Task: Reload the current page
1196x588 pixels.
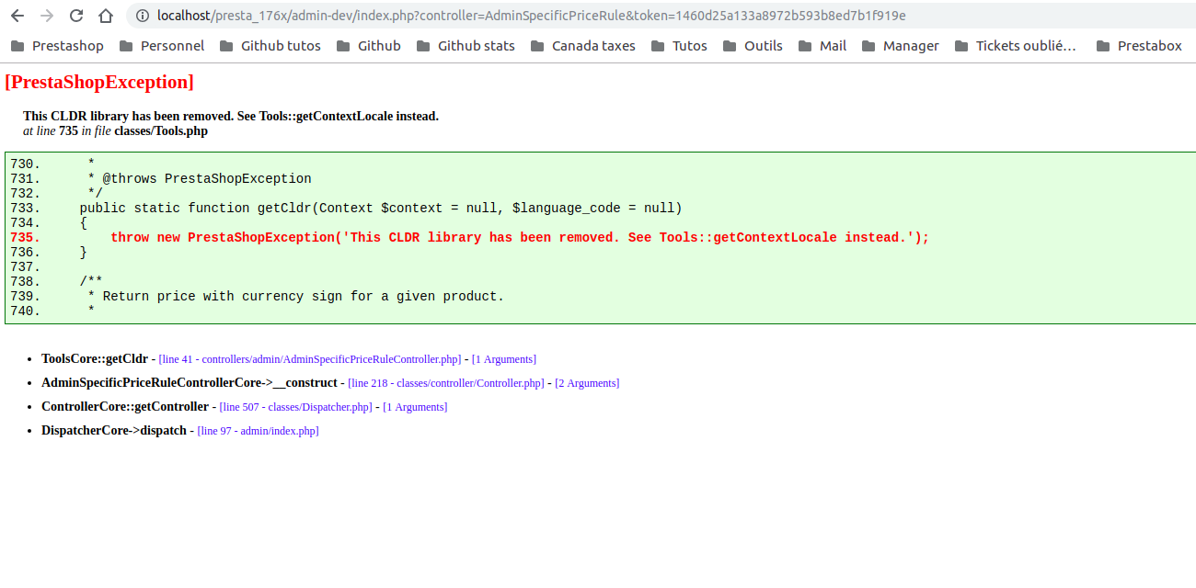Action: (76, 15)
